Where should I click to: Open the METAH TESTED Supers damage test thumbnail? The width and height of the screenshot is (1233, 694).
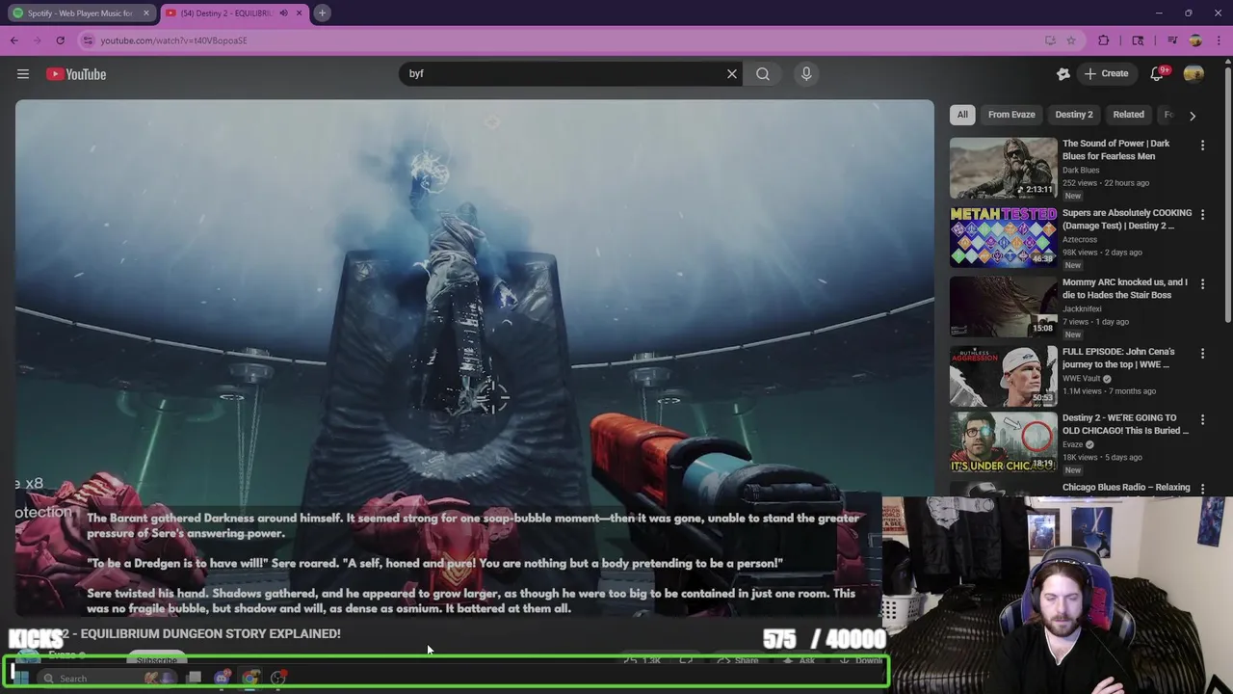tap(1003, 237)
